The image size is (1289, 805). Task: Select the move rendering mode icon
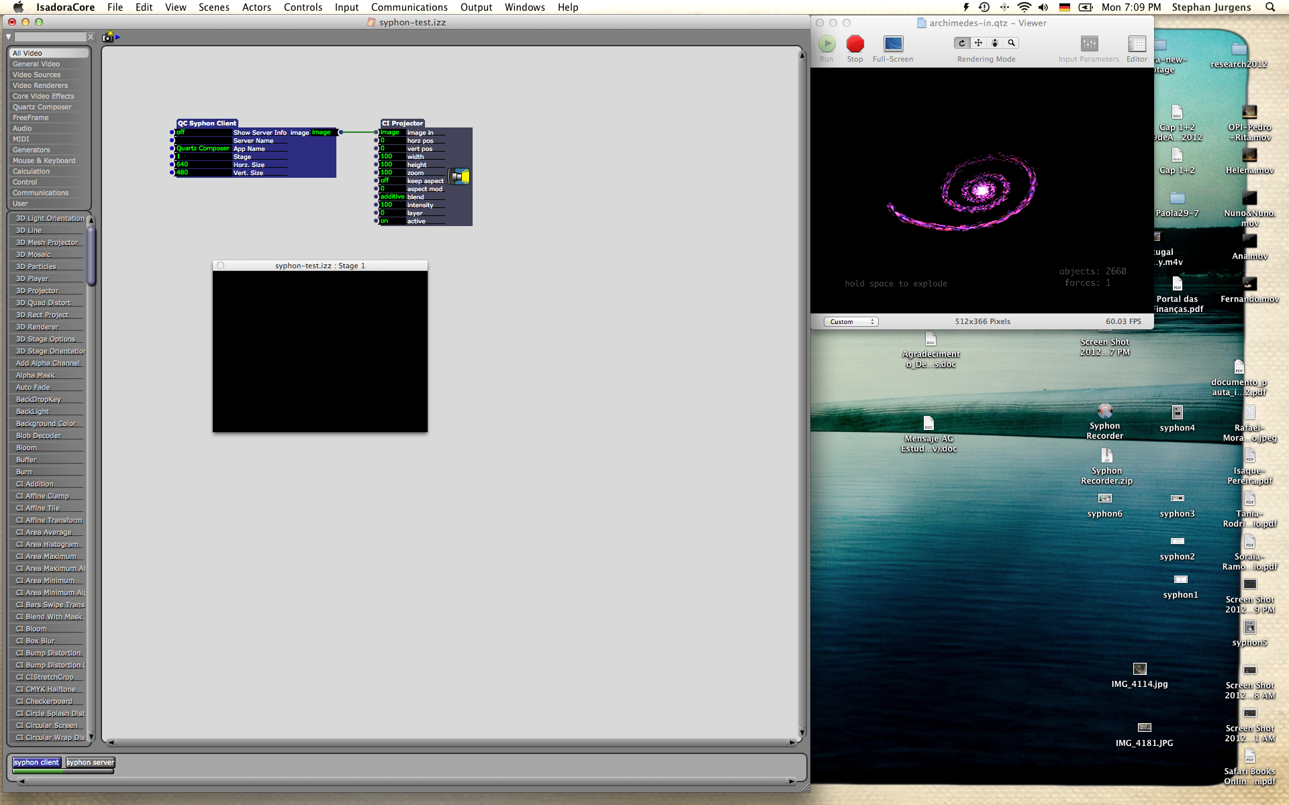978,43
